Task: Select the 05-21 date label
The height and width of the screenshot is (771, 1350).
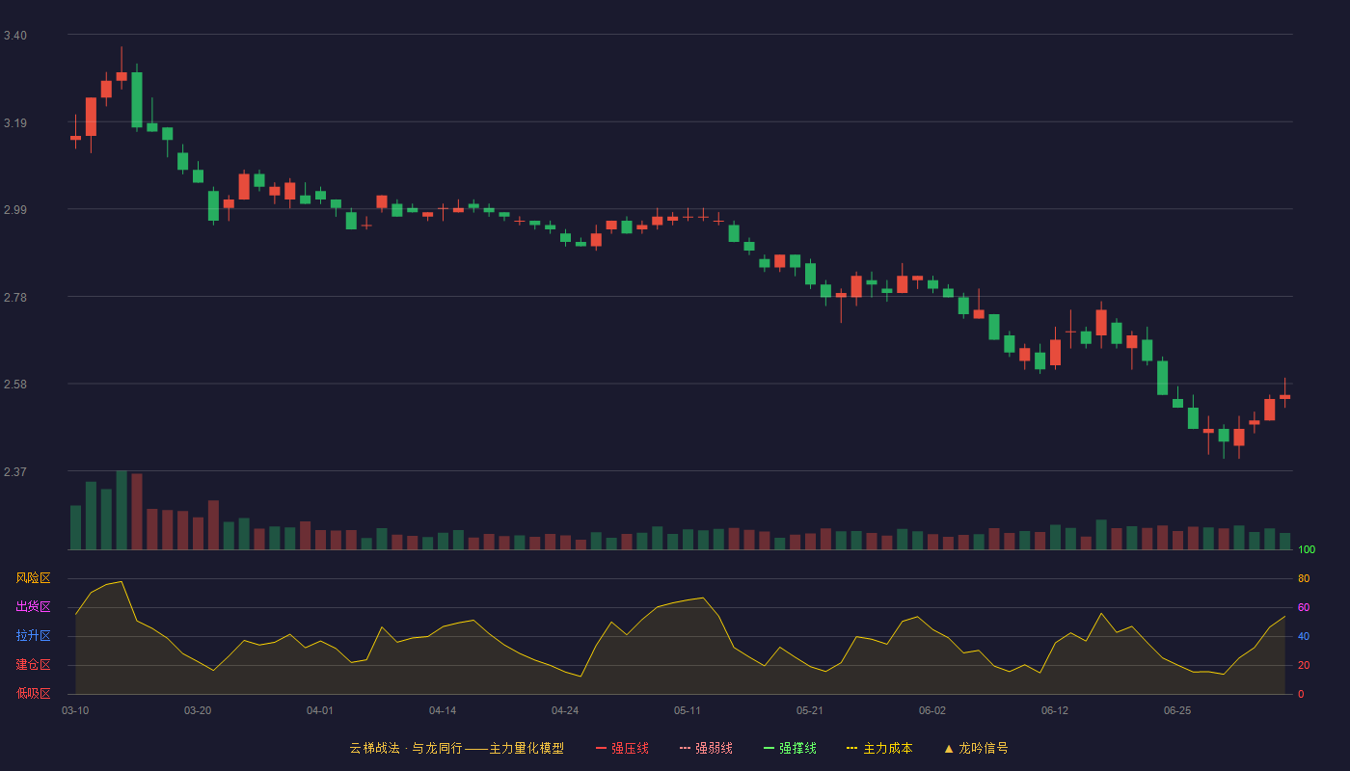Action: [x=810, y=710]
